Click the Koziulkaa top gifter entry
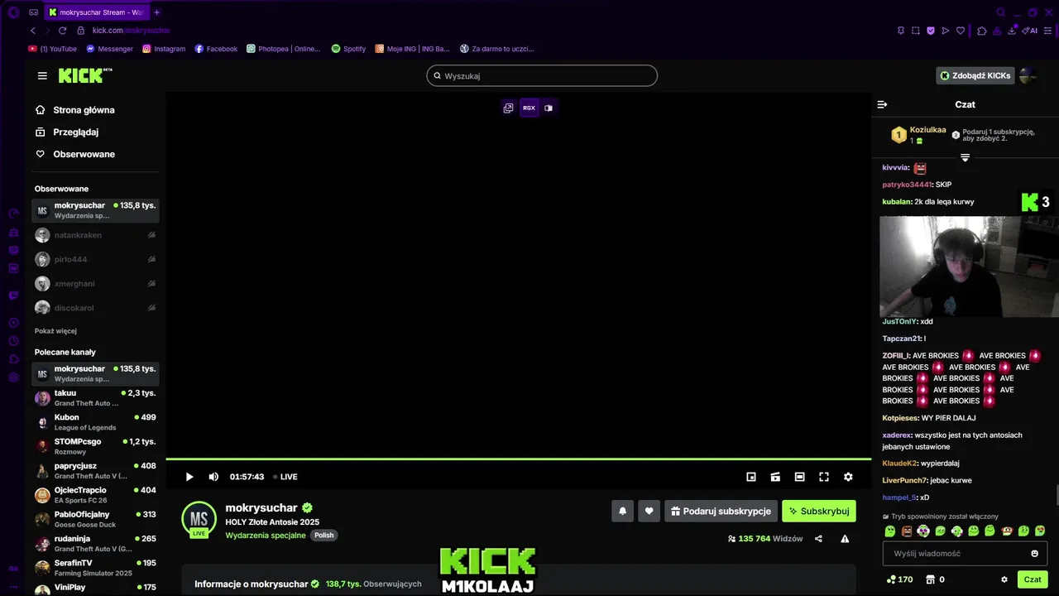The width and height of the screenshot is (1059, 596). click(919, 135)
